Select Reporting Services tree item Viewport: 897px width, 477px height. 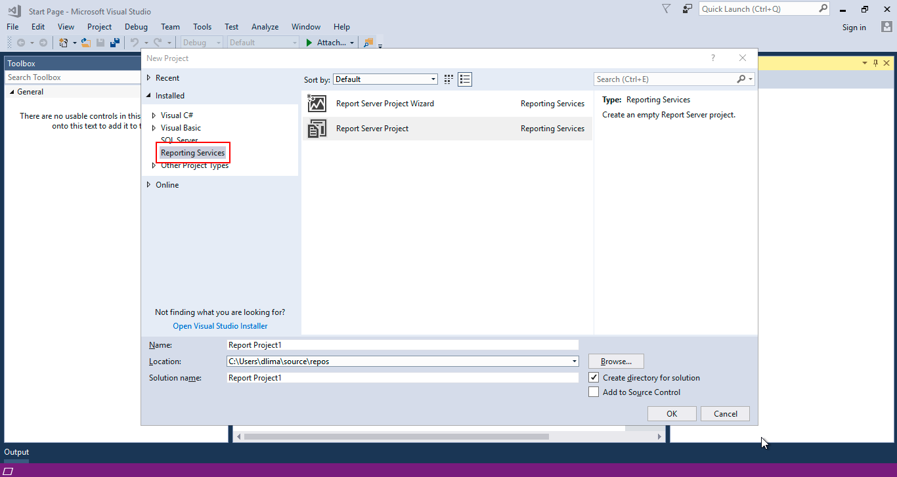click(x=192, y=153)
